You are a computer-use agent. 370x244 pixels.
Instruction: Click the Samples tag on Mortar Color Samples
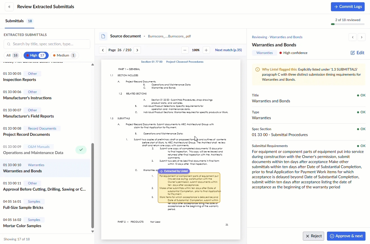[x=34, y=220]
